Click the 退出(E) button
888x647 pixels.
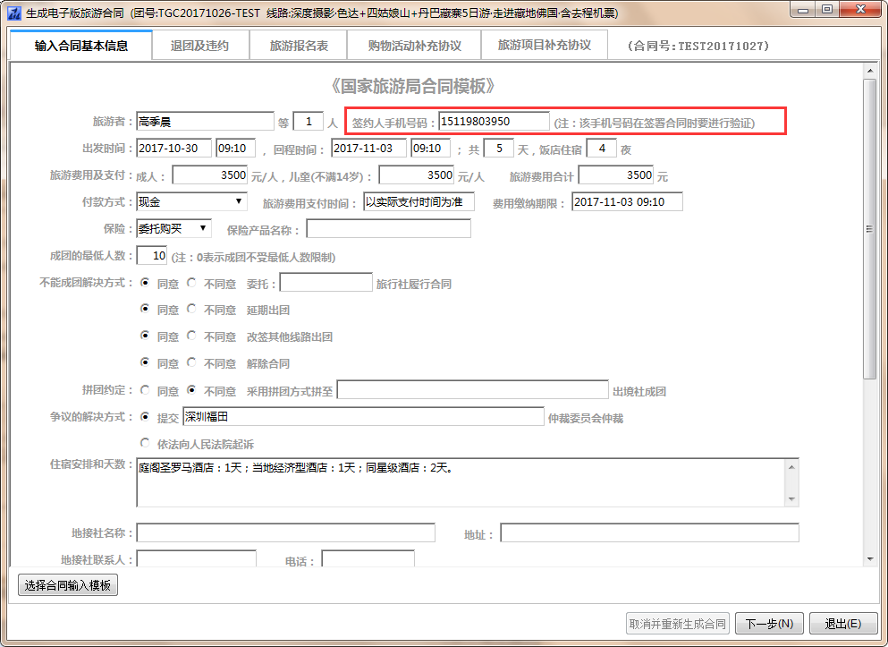[x=843, y=624]
